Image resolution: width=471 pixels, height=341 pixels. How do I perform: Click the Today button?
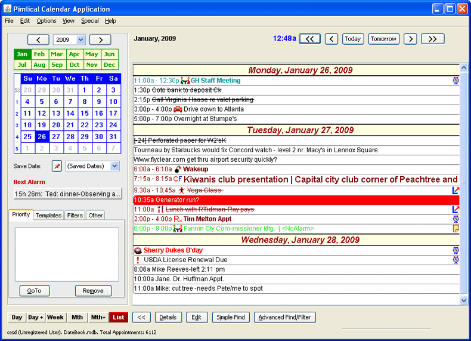pyautogui.click(x=353, y=39)
